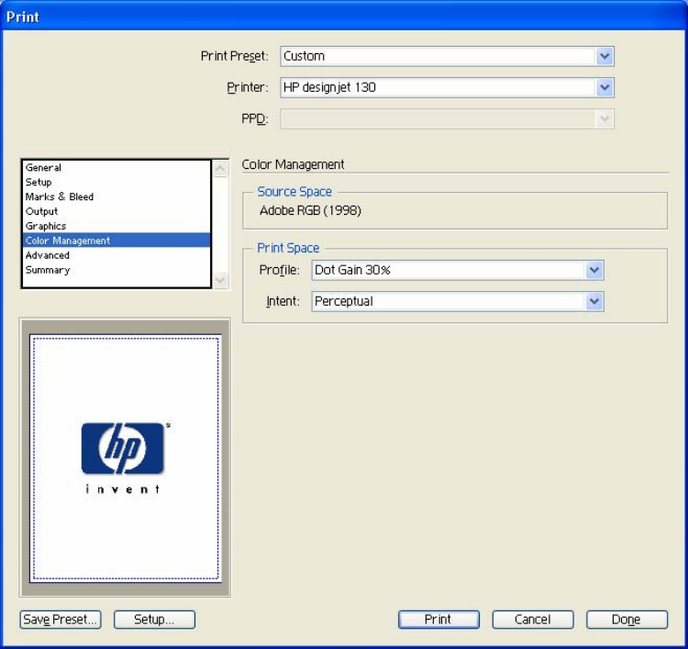This screenshot has height=649, width=688.
Task: Select the Color Management list item
Action: pos(68,241)
